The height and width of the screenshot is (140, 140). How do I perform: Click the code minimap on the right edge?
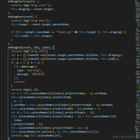pyautogui.click(x=138, y=70)
